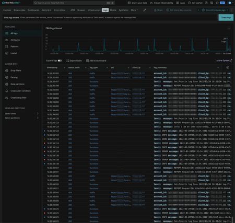Switch to Explorer in top navigation

[7, 10]
